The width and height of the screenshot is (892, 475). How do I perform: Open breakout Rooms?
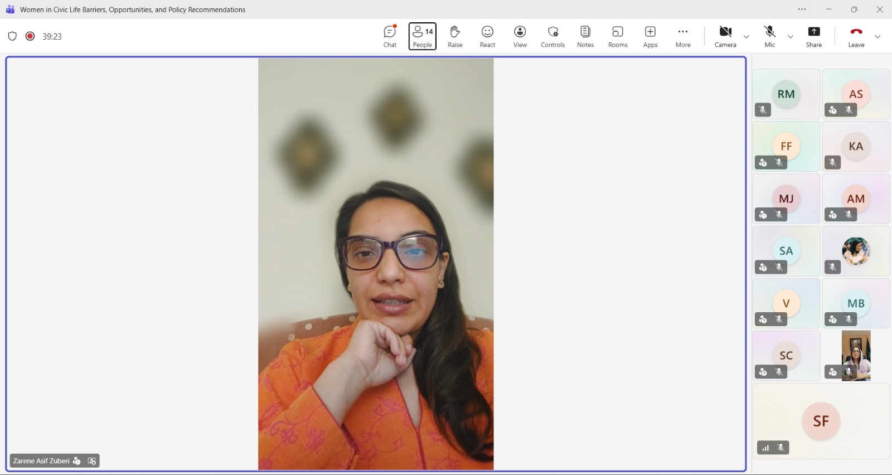click(x=618, y=36)
